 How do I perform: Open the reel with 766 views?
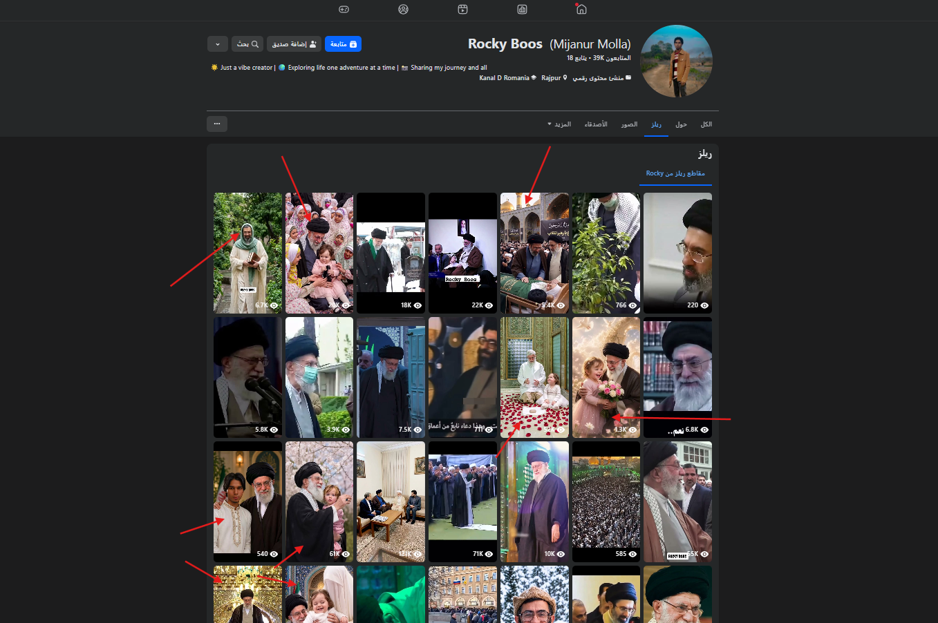(606, 253)
